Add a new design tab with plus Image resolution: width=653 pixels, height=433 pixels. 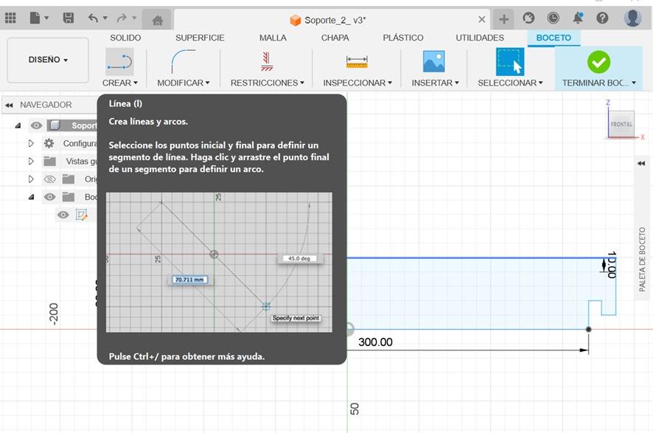pyautogui.click(x=504, y=18)
